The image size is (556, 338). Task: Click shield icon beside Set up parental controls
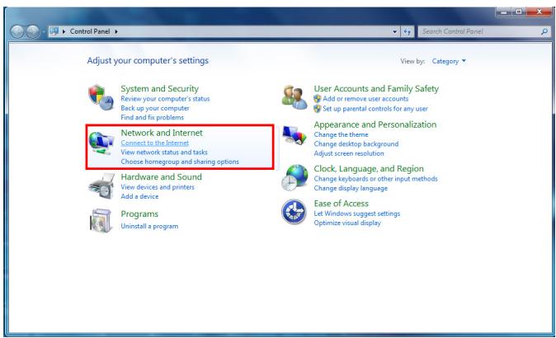(x=317, y=109)
